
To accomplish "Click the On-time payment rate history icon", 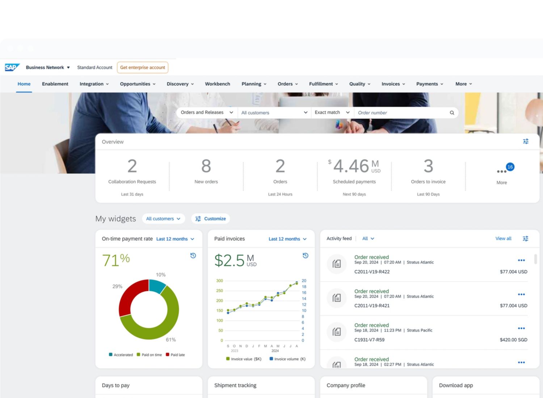I will click(x=193, y=255).
